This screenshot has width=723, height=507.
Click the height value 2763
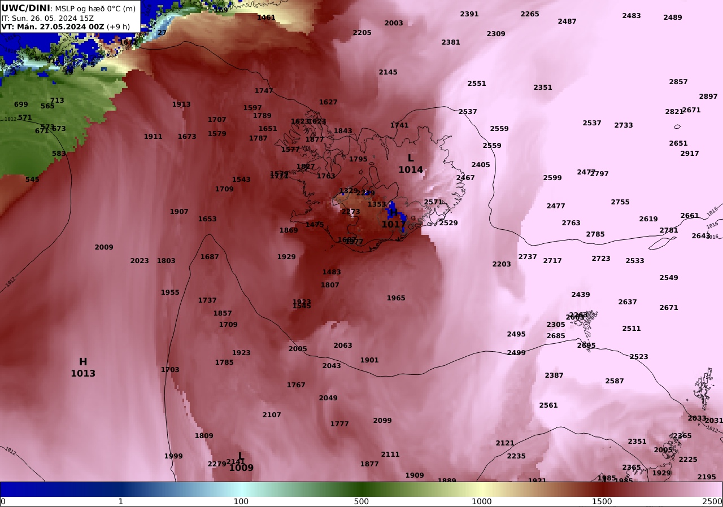[571, 223]
